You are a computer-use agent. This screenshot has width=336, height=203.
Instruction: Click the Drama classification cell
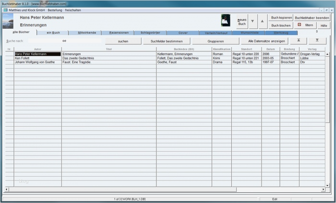(222, 62)
